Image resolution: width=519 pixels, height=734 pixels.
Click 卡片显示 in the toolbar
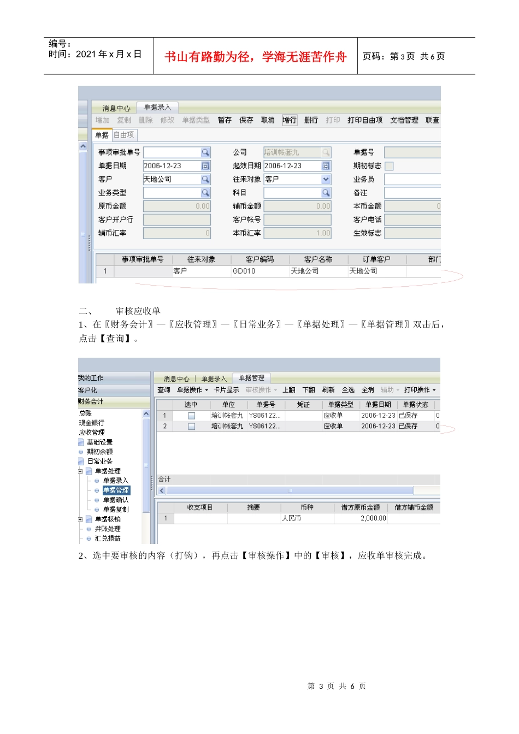pyautogui.click(x=226, y=390)
